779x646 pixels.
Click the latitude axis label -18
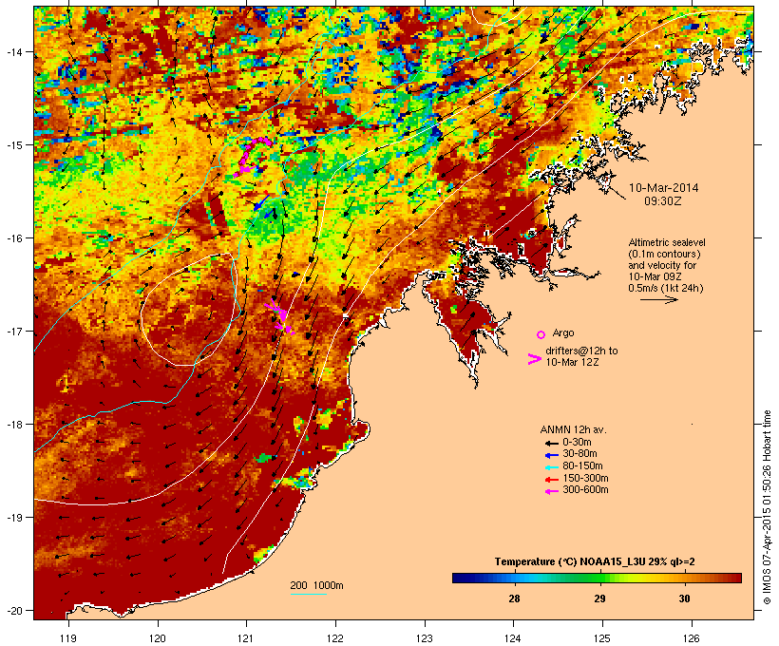[x=14, y=425]
